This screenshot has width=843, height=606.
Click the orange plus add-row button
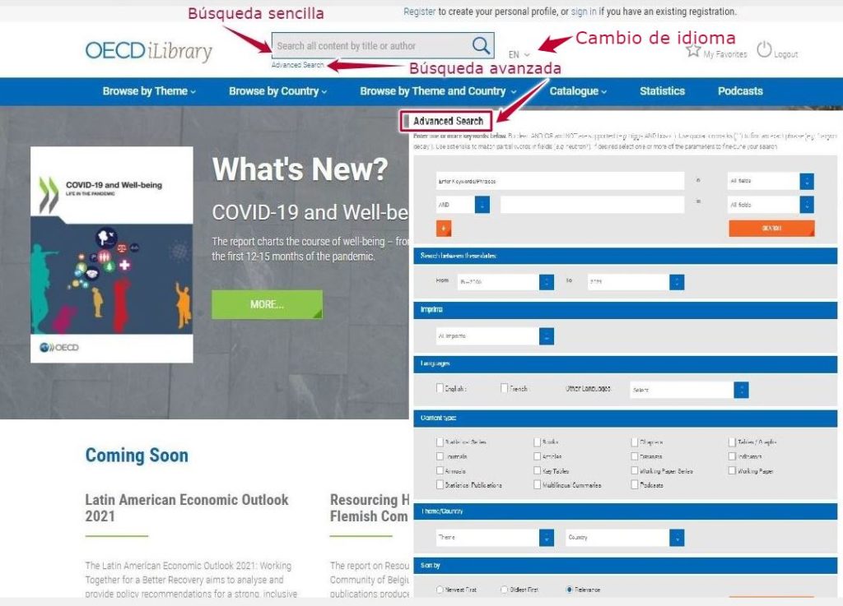click(444, 228)
